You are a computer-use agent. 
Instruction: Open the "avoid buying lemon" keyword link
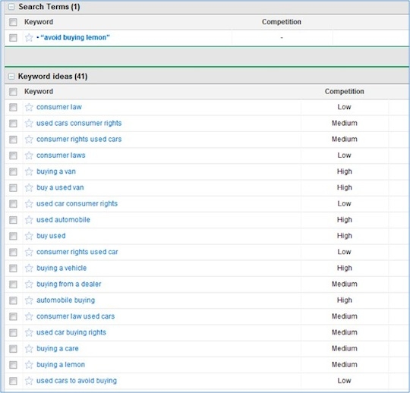[75, 38]
